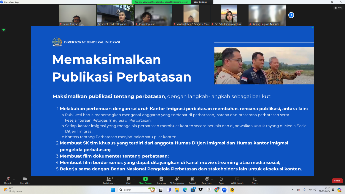Open Amazon app from taskbar
Image resolution: width=345 pixels, height=194 pixels.
[209, 190]
